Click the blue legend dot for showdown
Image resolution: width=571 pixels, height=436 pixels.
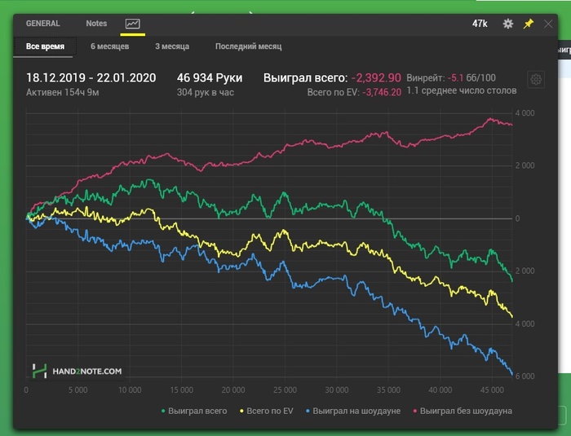[308, 412]
